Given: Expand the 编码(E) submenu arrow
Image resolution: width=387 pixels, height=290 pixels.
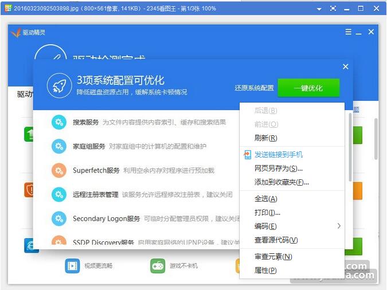Looking at the screenshot, I should point(339,226).
